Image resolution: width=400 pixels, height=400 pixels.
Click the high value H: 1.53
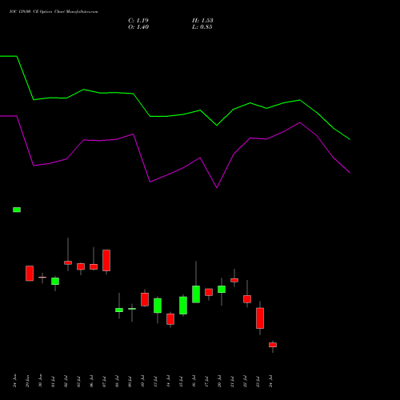(x=202, y=21)
